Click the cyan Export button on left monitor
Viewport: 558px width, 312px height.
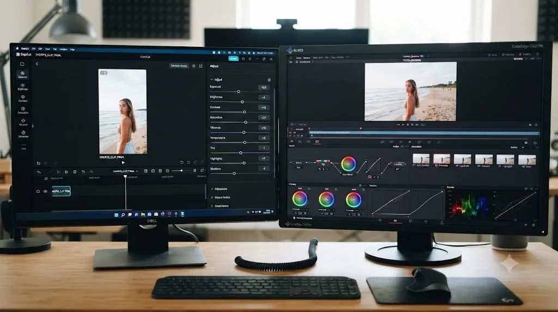point(233,59)
